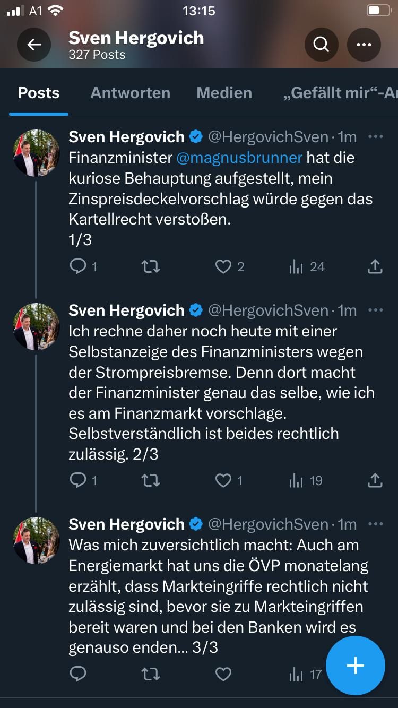Viewport: 398px width, 708px height.
Task: Switch to the Medien tab
Action: point(224,93)
